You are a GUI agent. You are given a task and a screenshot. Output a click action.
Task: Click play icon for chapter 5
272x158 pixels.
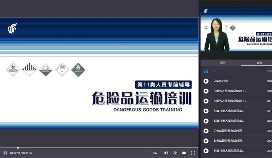point(206,111)
